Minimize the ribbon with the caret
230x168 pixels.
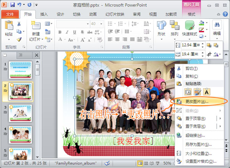coord(219,14)
